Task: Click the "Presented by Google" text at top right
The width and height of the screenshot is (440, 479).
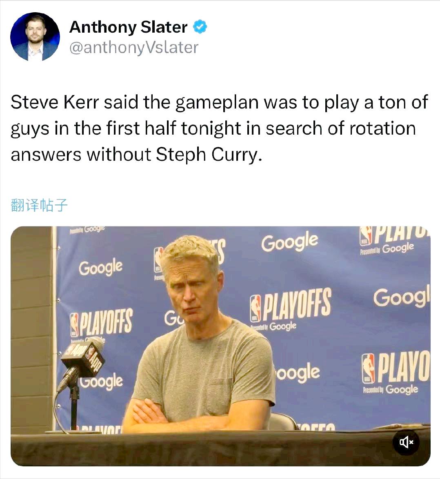Action: 387,249
